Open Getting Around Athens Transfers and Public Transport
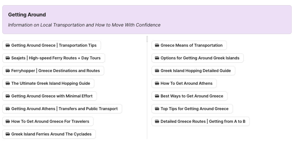 point(64,109)
